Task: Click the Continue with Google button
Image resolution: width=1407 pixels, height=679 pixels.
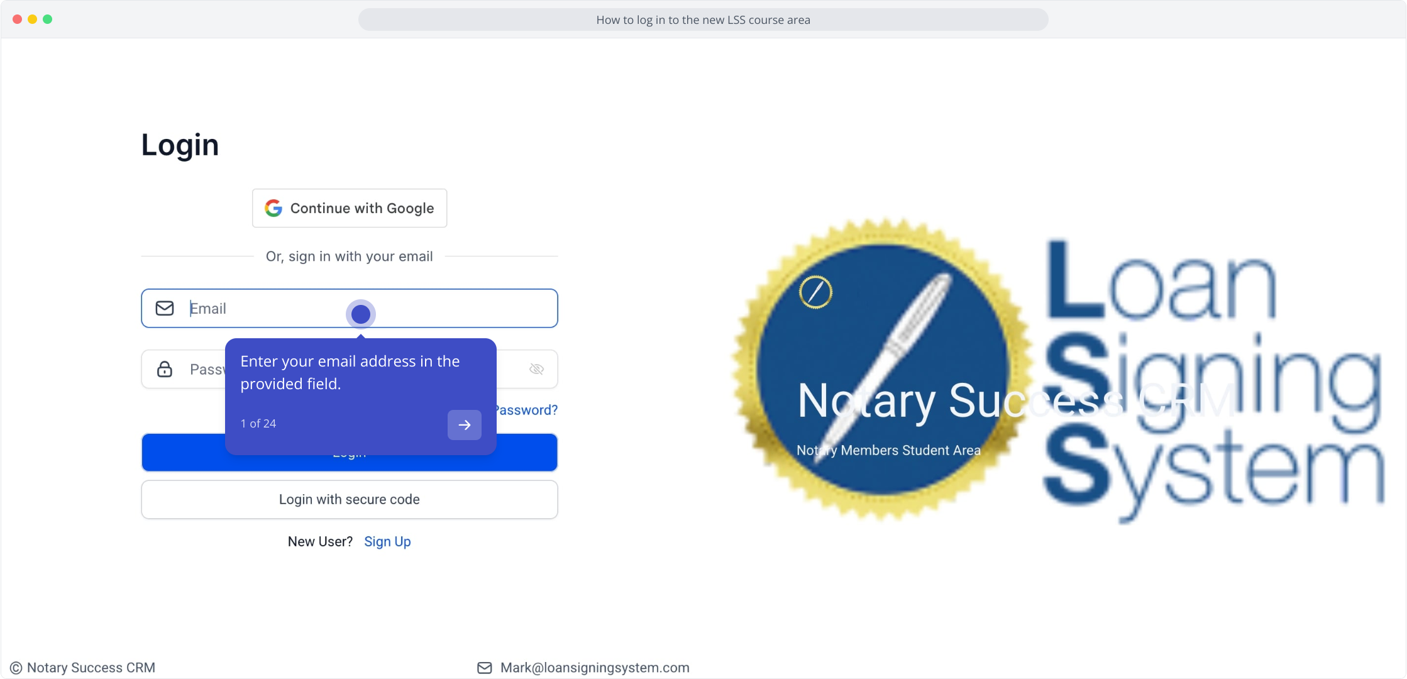Action: coord(350,208)
